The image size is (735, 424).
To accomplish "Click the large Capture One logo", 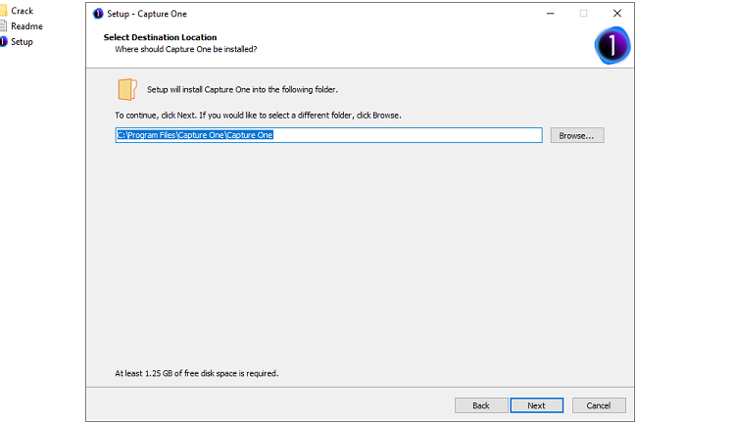I will pos(612,46).
